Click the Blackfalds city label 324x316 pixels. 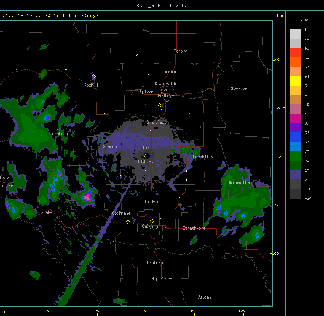point(166,84)
